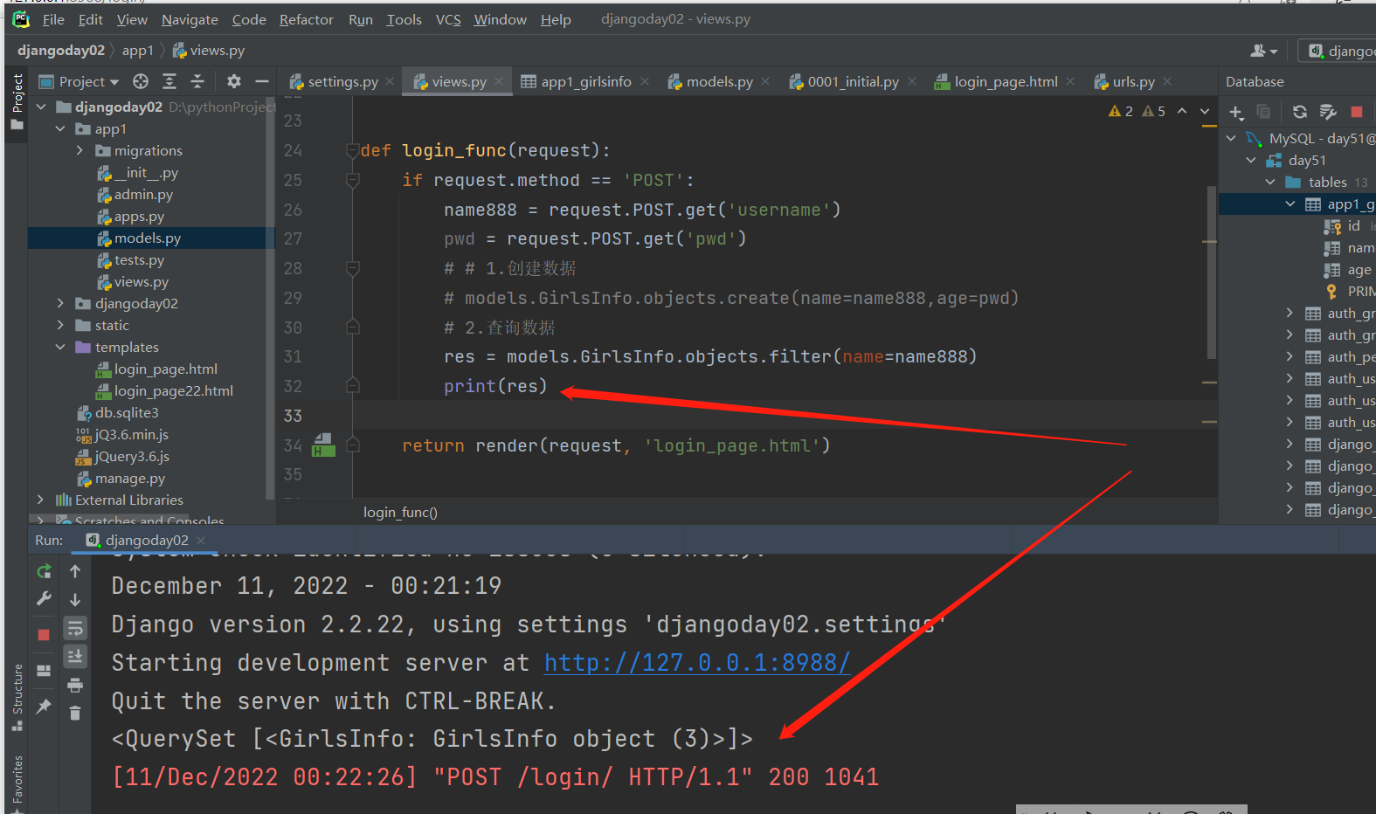This screenshot has height=814, width=1376.
Task: Toggle the Favorites tool window
Action: point(17,783)
